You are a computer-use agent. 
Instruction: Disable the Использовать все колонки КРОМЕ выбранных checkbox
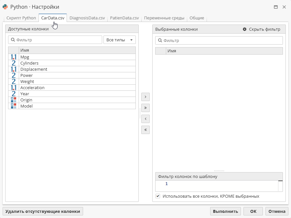[x=158, y=196]
